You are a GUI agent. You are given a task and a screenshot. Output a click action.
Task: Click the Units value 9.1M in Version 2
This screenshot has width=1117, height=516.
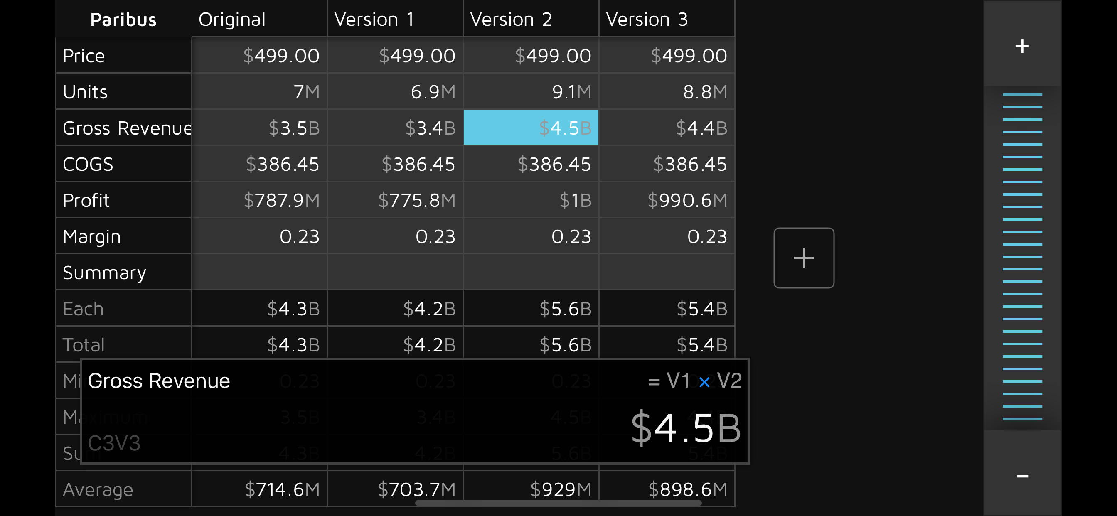pos(531,91)
